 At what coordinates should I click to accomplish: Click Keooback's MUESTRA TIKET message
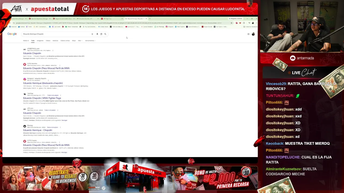click(298, 144)
